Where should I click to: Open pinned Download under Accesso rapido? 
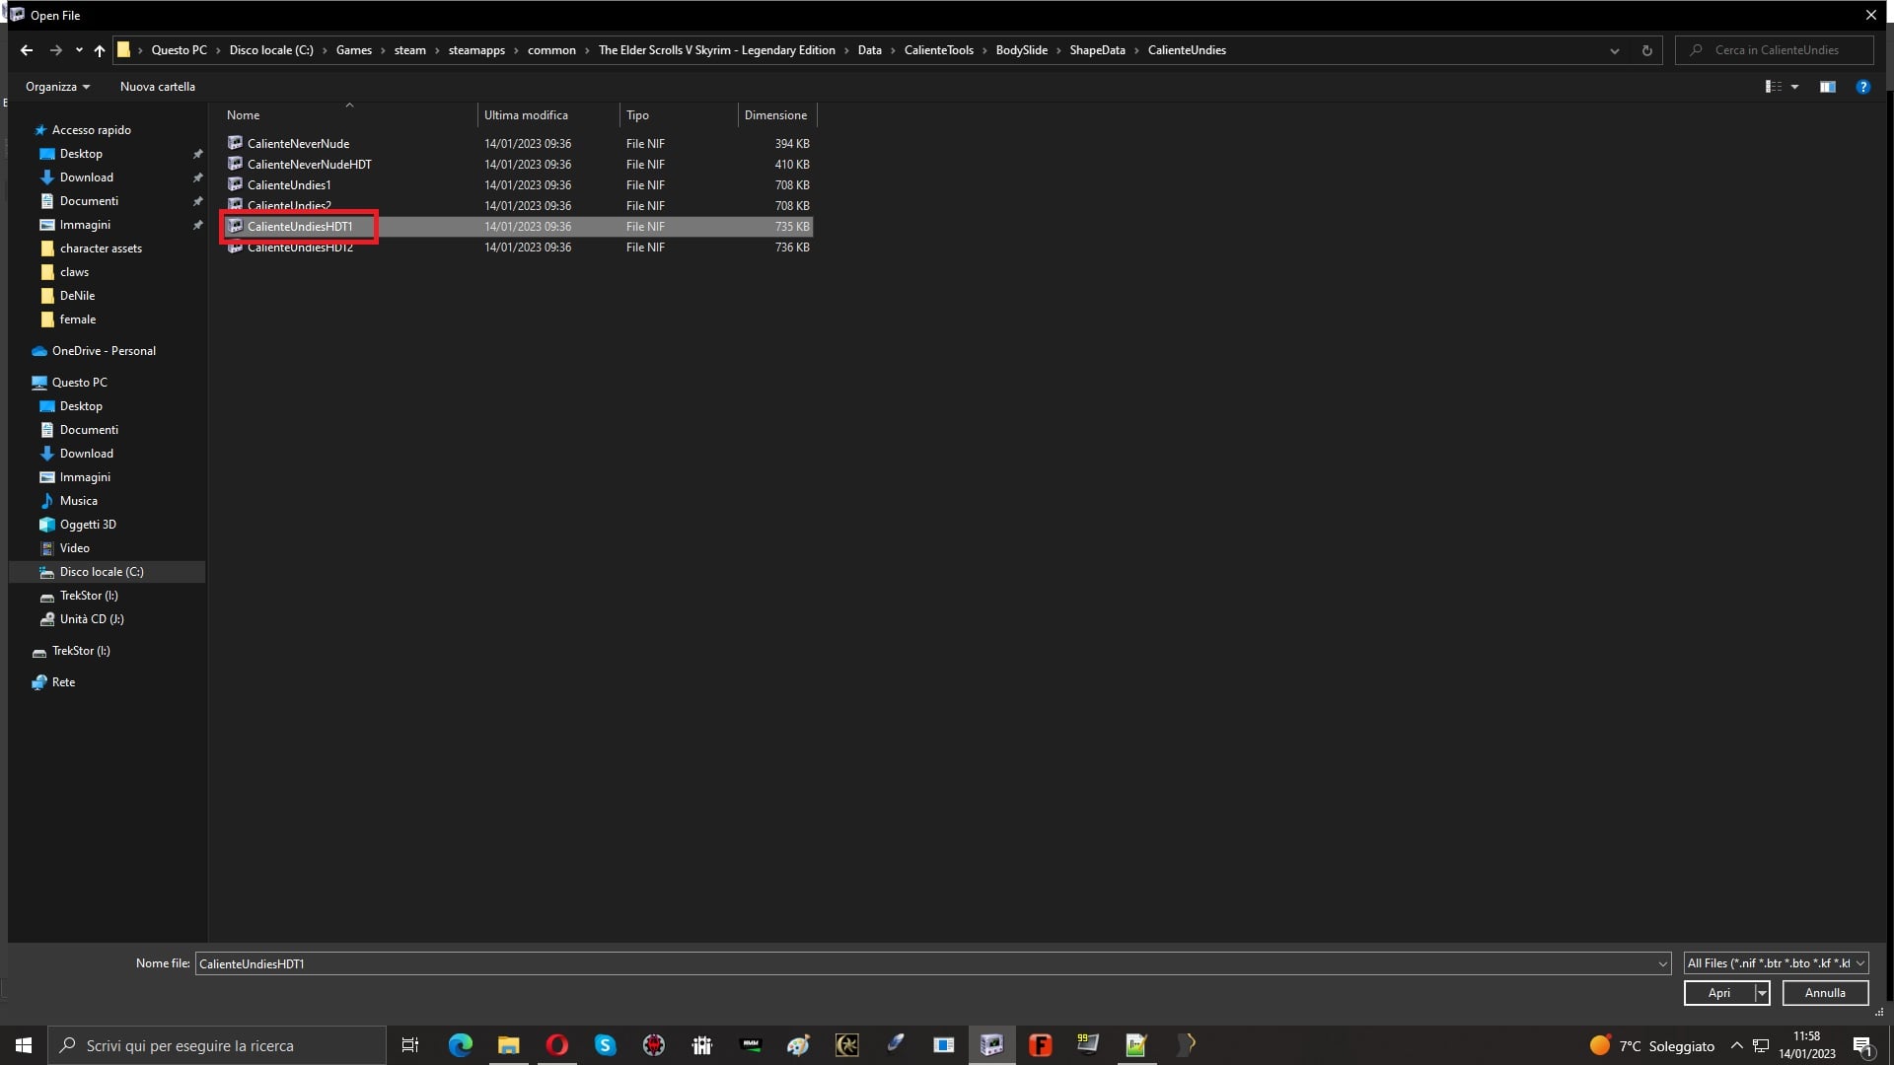pos(86,177)
